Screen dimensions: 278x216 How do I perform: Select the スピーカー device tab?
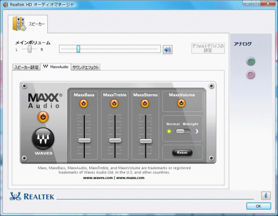click(x=28, y=24)
